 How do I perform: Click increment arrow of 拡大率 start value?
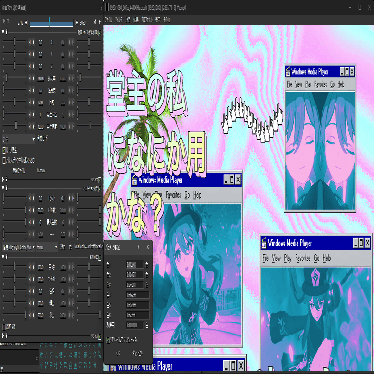tap(34, 78)
